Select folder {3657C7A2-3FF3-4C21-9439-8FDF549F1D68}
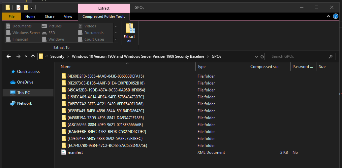Screen dimensions: 342x168 coord(106,104)
